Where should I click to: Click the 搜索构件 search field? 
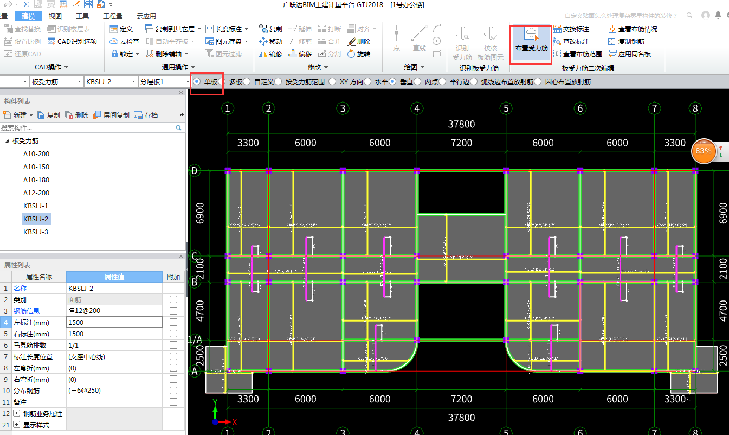click(92, 128)
